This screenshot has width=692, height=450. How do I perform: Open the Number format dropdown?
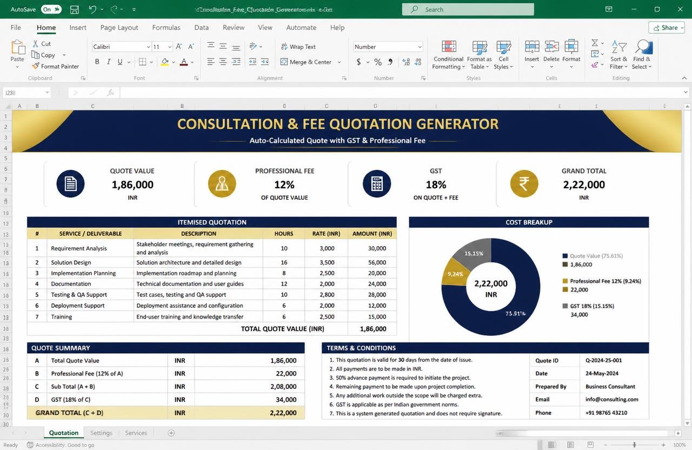420,47
